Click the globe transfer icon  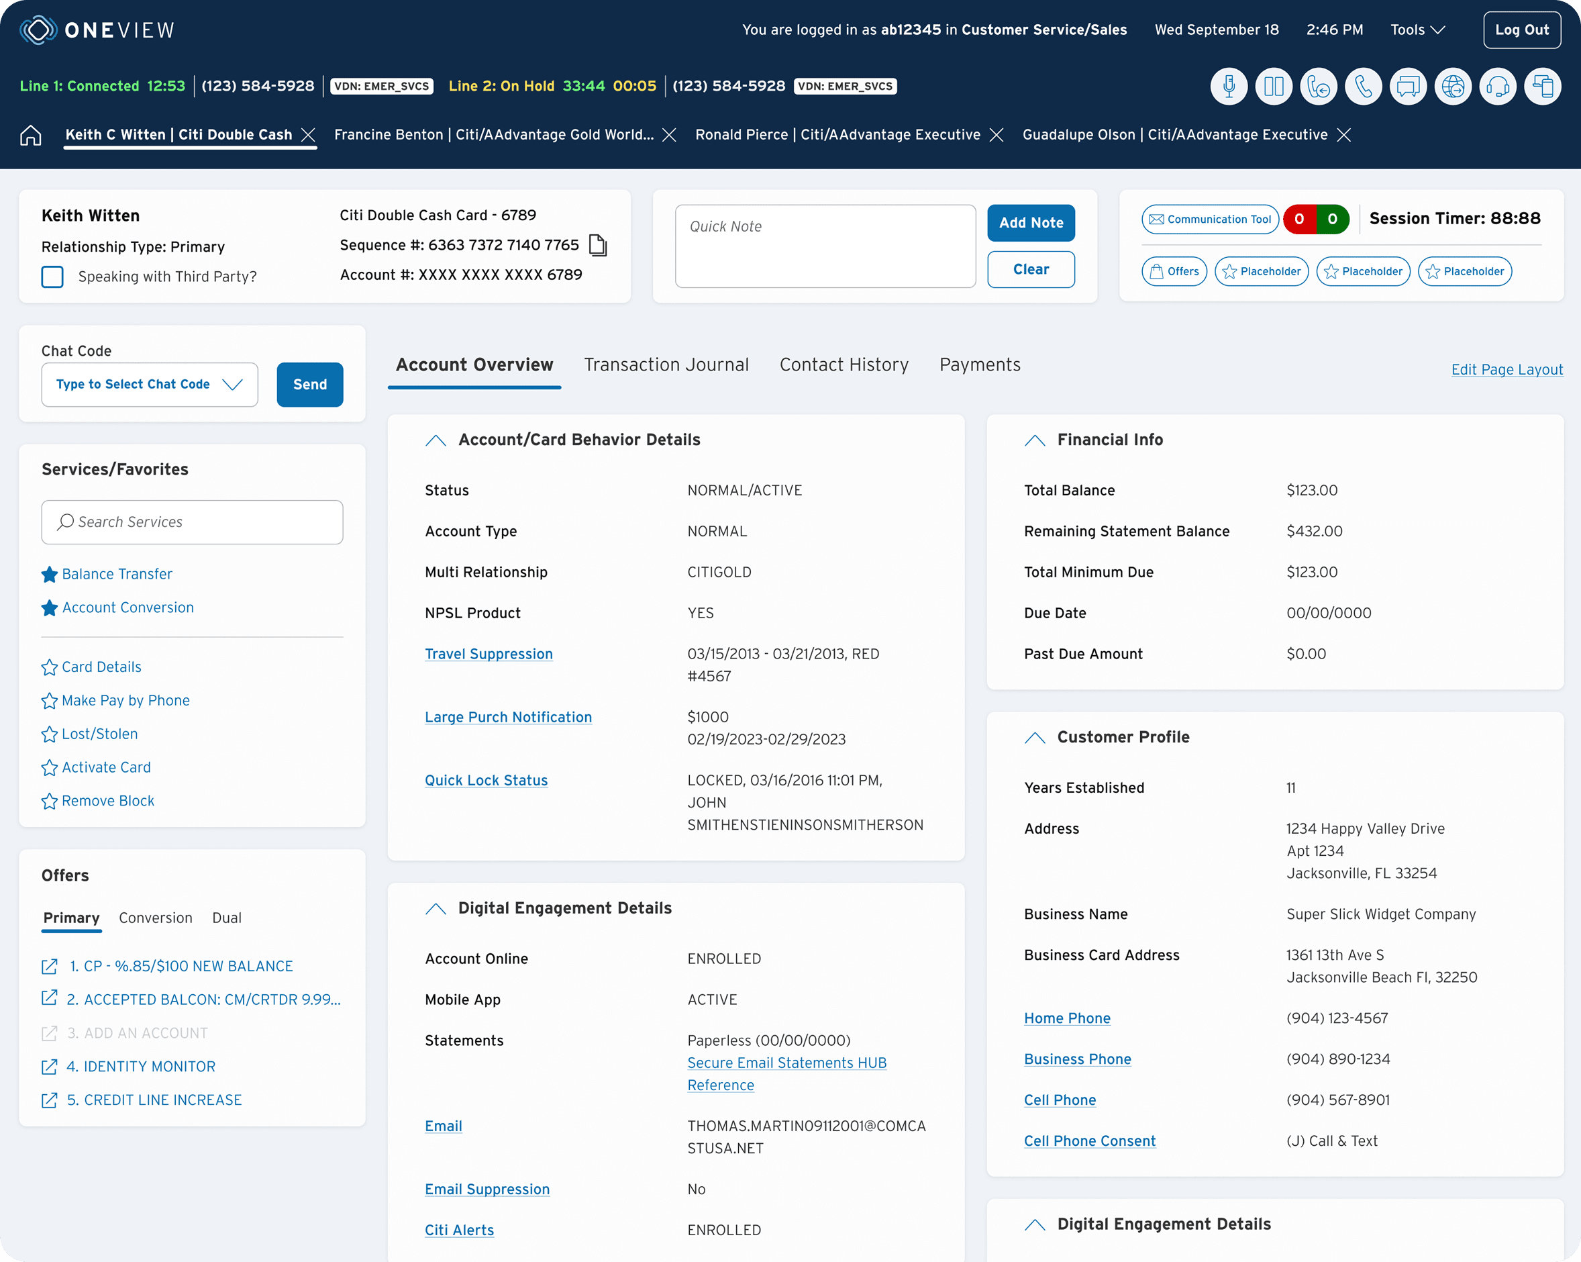point(1453,87)
